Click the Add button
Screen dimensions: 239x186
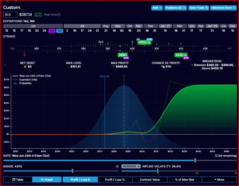[157, 8]
